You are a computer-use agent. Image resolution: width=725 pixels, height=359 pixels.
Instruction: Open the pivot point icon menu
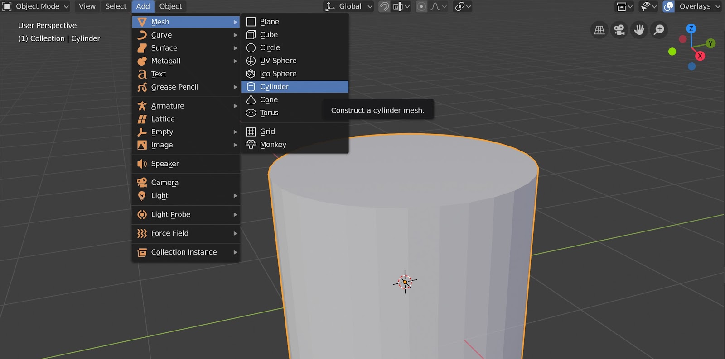[463, 6]
